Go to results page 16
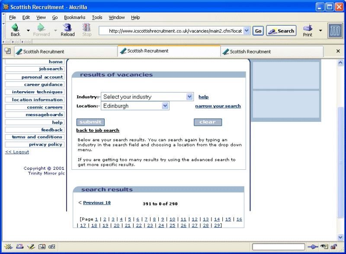This screenshot has height=254, width=346. (239, 219)
